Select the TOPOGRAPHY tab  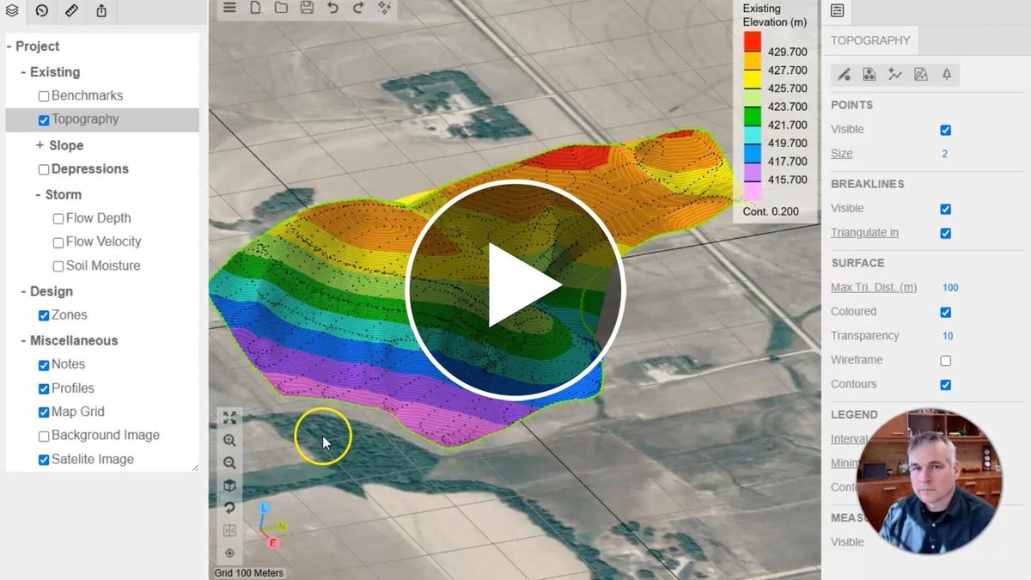click(x=870, y=40)
